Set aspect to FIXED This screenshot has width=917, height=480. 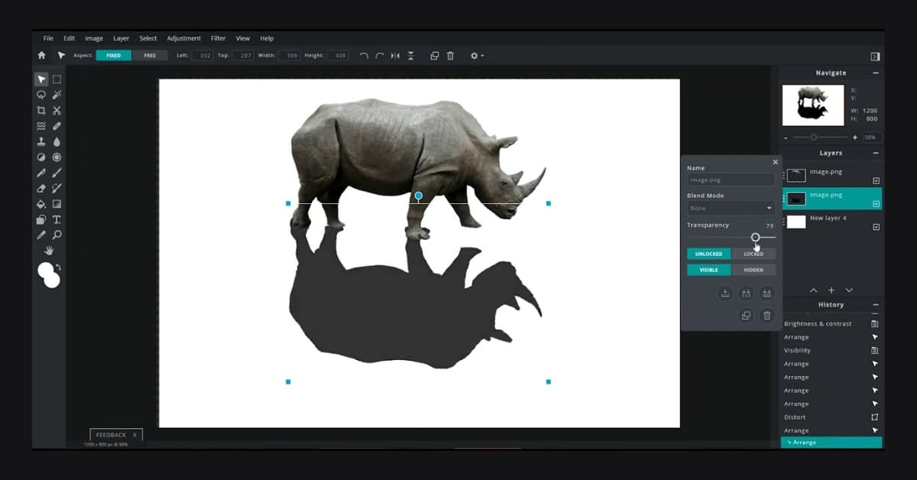click(114, 56)
